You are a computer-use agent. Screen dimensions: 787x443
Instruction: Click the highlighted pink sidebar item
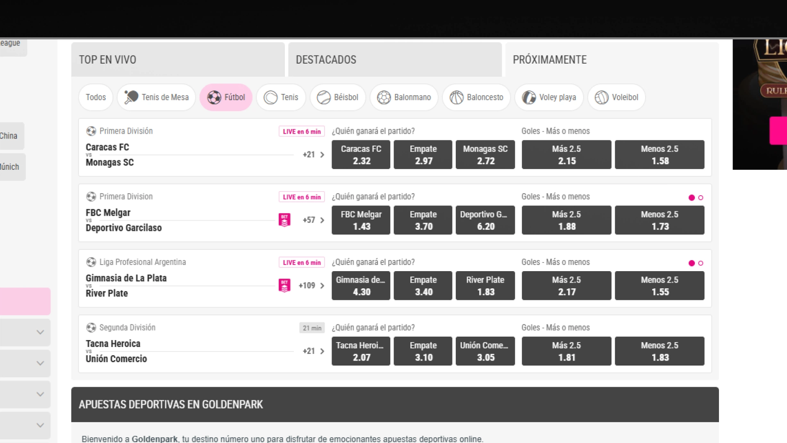pos(25,301)
